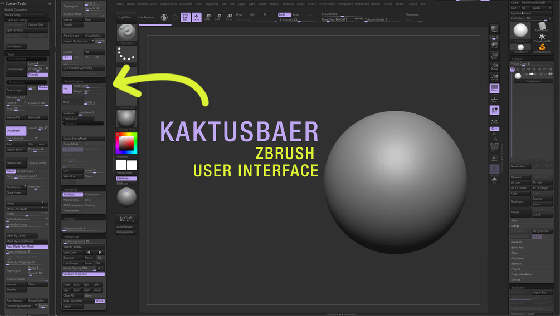Open the MatCap Gray material sphere
This screenshot has width=560, height=316.
[x=127, y=120]
